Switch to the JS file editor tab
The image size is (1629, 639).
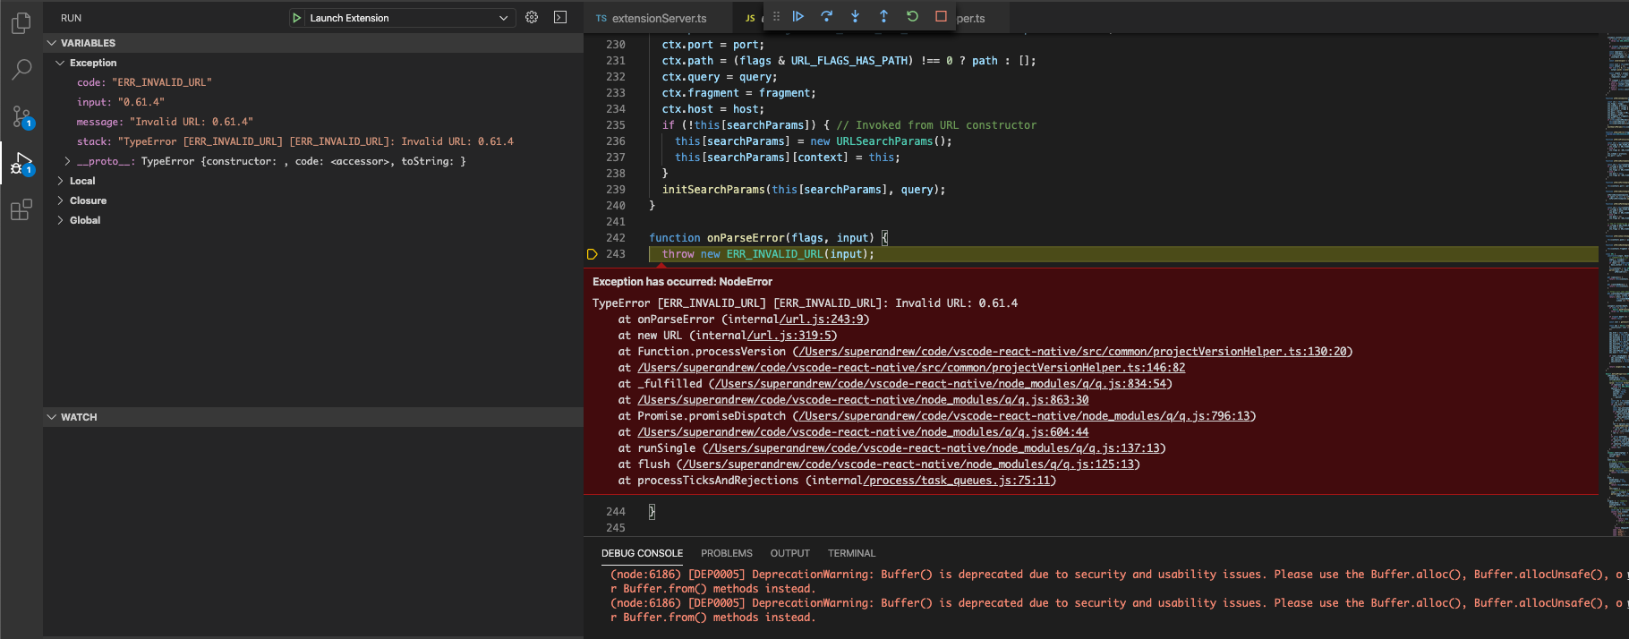pyautogui.click(x=750, y=18)
